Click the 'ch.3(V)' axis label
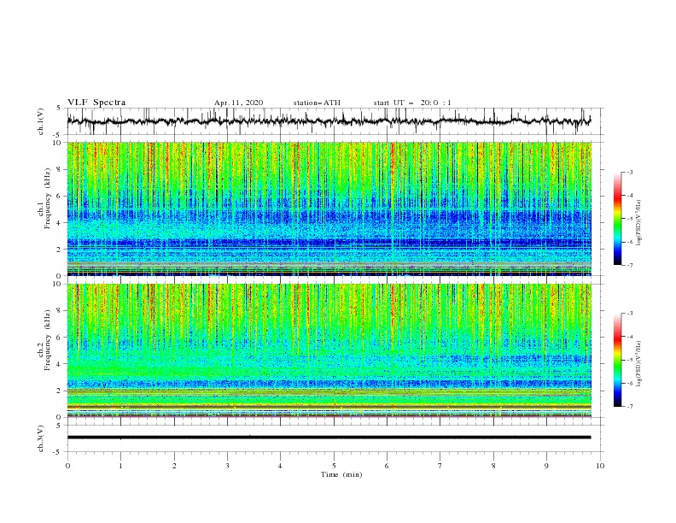Viewport: 676px width, 523px height. click(x=41, y=438)
